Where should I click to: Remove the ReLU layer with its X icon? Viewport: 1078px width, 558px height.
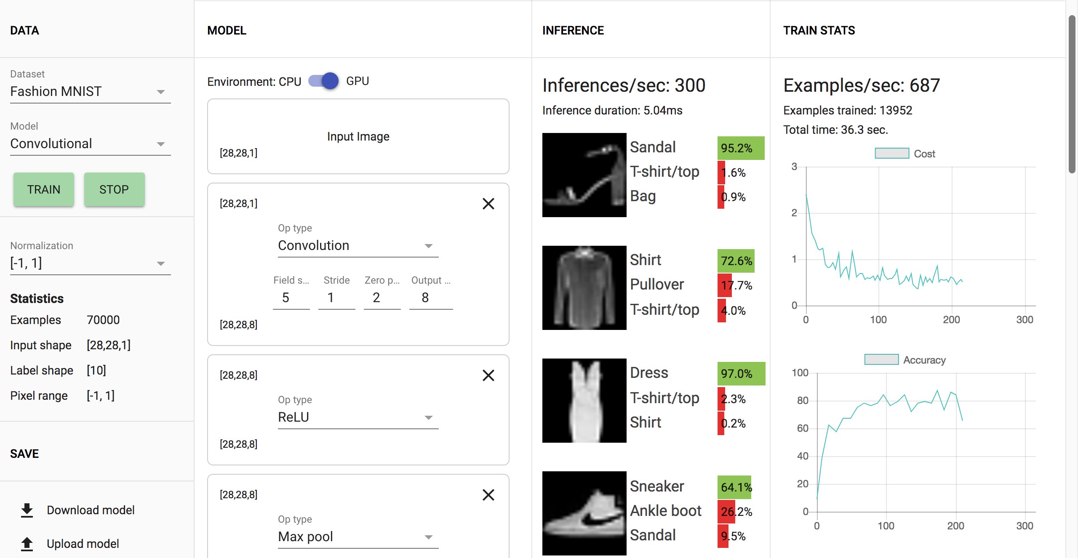[488, 375]
